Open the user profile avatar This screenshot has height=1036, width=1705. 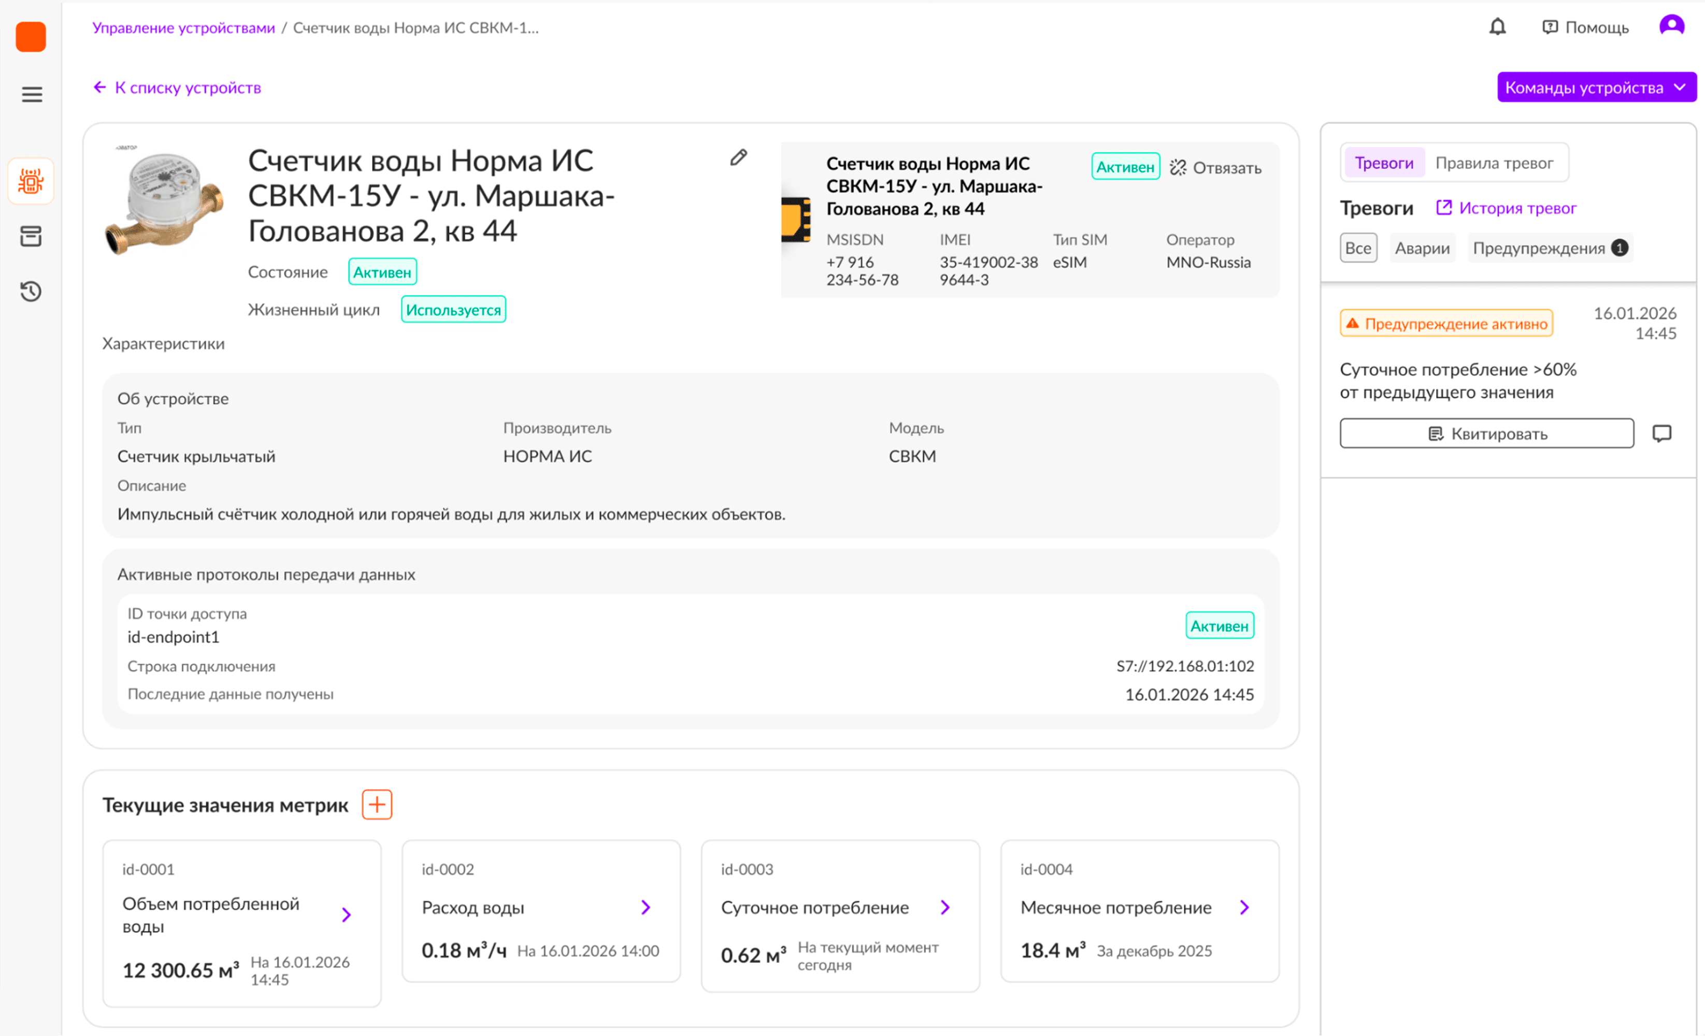pos(1671,26)
